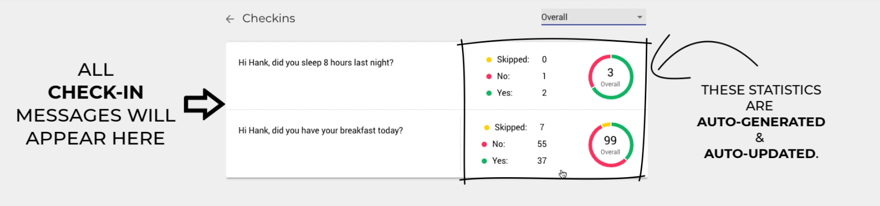Click the No label in breakfast row

coord(498,144)
